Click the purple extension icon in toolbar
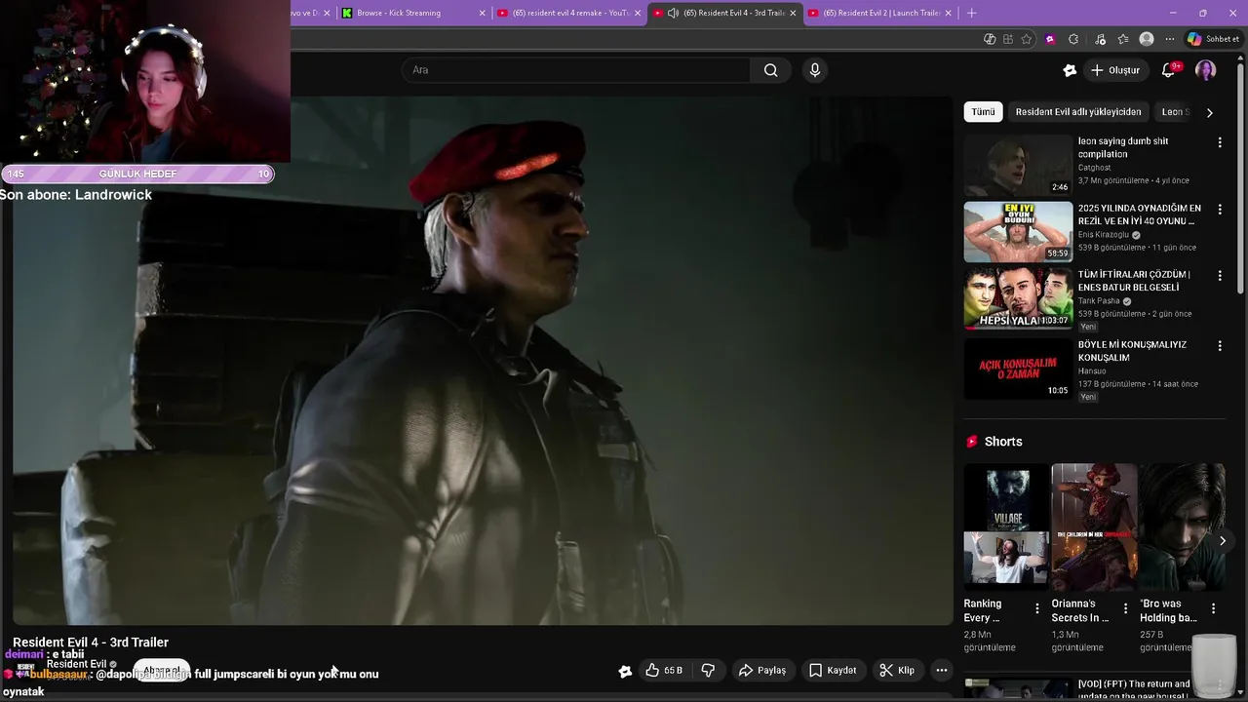 [x=1050, y=39]
